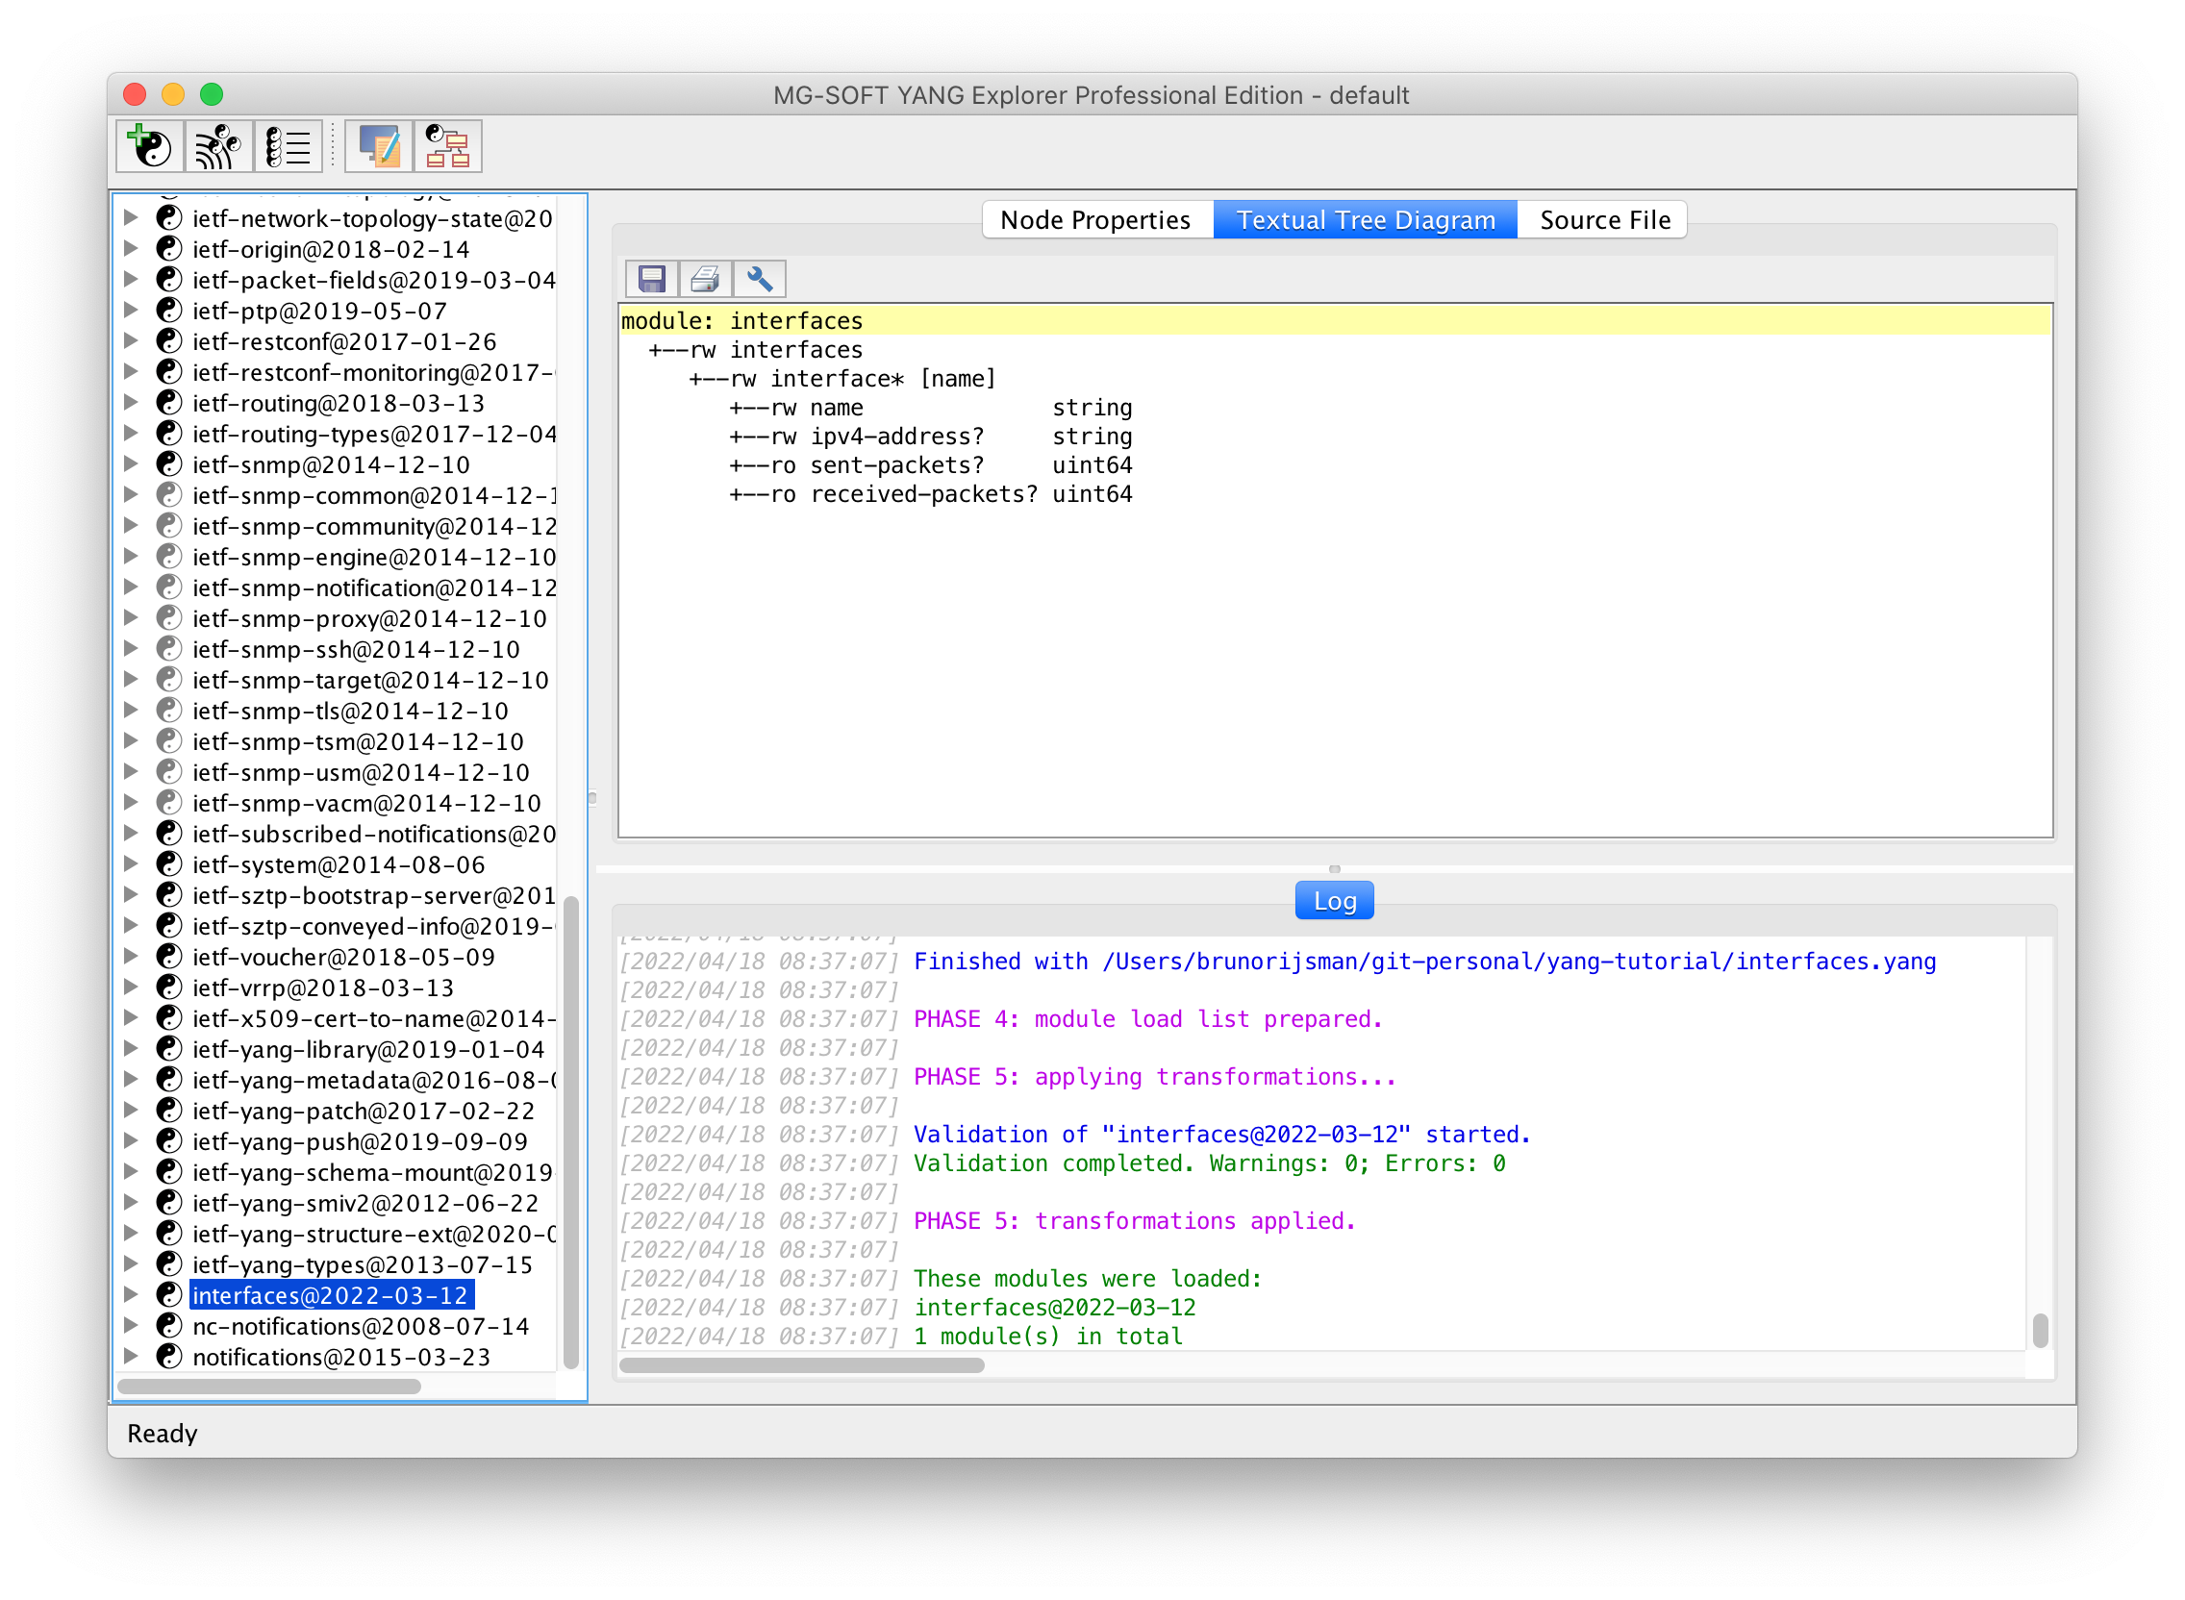This screenshot has width=2185, height=1600.
Task: Click the tree diagram toolbar icon
Action: point(447,146)
